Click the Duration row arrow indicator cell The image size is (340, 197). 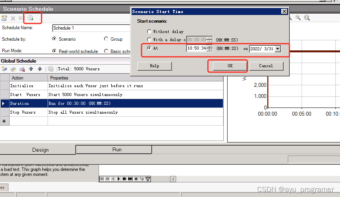[5, 103]
